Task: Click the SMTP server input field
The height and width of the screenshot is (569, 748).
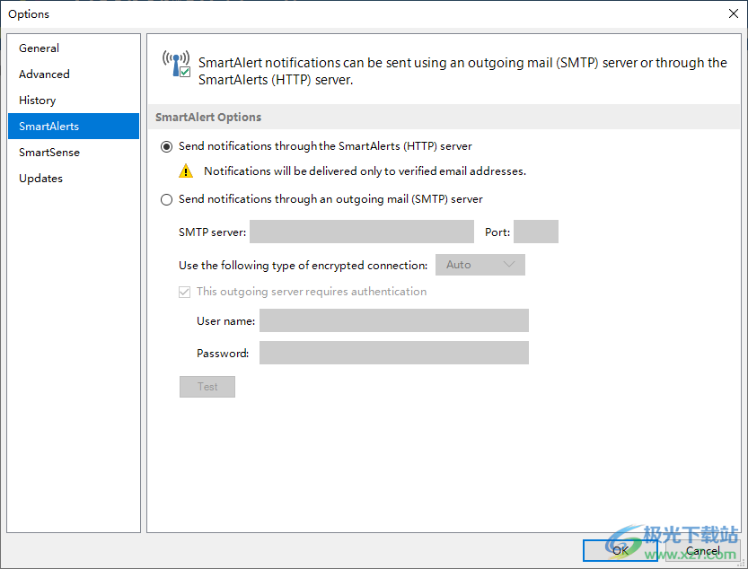Action: 361,232
